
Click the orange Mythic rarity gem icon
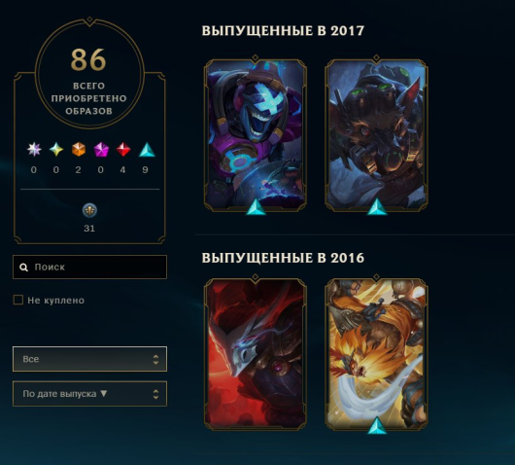(79, 149)
